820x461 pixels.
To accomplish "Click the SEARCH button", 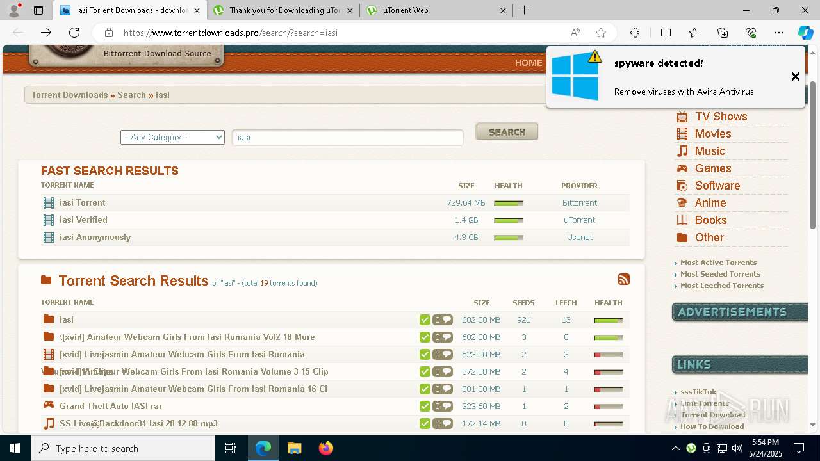I will [x=507, y=131].
